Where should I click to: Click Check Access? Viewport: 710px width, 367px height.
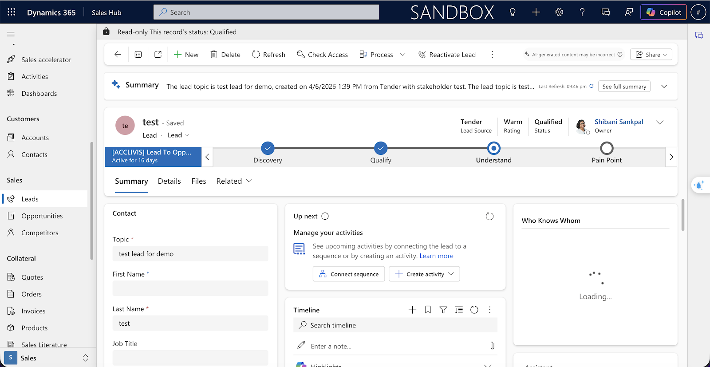click(x=323, y=54)
